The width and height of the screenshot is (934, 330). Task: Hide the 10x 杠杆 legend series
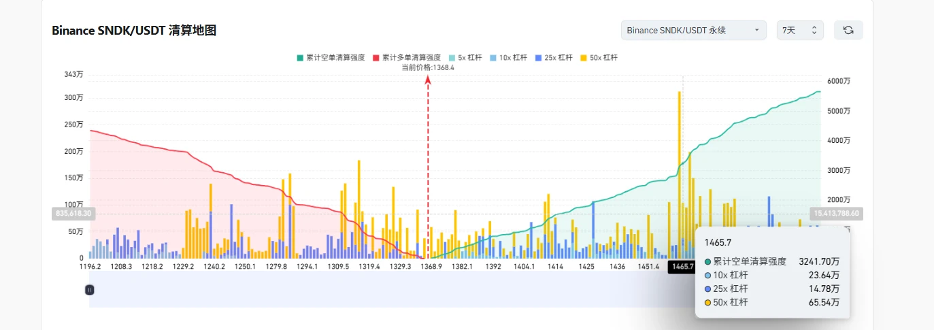click(x=508, y=58)
